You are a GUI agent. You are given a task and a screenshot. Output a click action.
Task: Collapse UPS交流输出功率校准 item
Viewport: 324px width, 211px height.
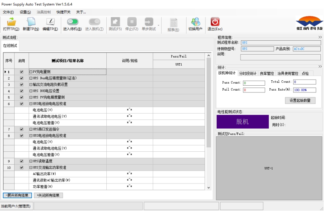[x=31, y=168]
